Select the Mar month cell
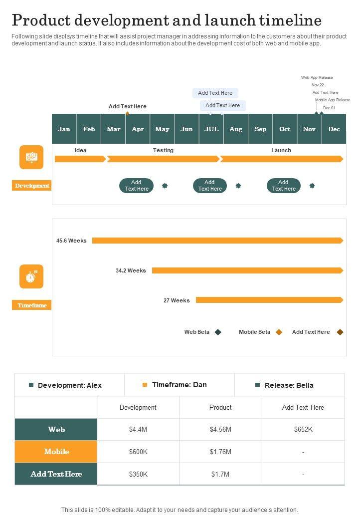The width and height of the screenshot is (359, 519). (x=113, y=129)
